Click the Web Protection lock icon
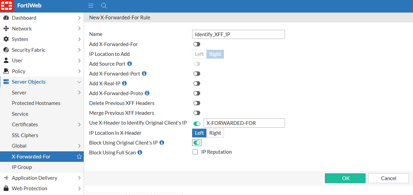This screenshot has height=195, width=413. 6,188
